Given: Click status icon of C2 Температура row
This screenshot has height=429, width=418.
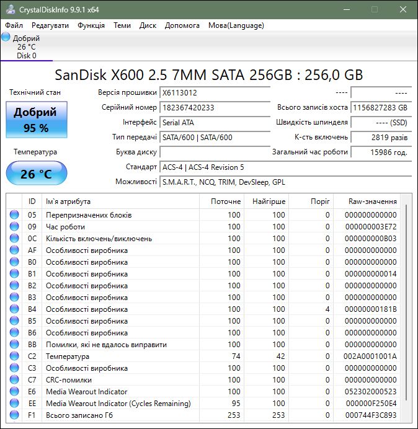Looking at the screenshot, I should 14,356.
